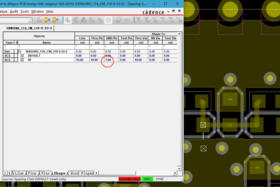Select Dsn row Test Pin value 5.00

click(x=126, y=51)
